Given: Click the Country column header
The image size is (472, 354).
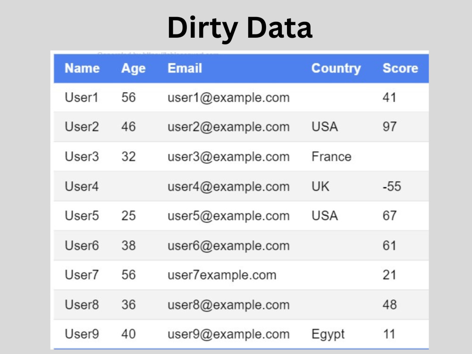Looking at the screenshot, I should pos(336,69).
